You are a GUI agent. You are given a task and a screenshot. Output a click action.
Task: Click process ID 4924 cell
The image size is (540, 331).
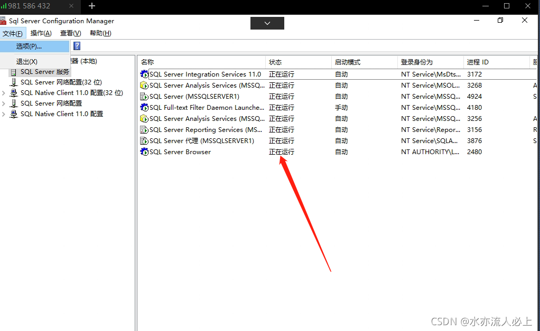[x=474, y=96]
